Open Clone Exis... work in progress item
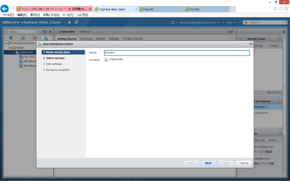 (x=262, y=113)
